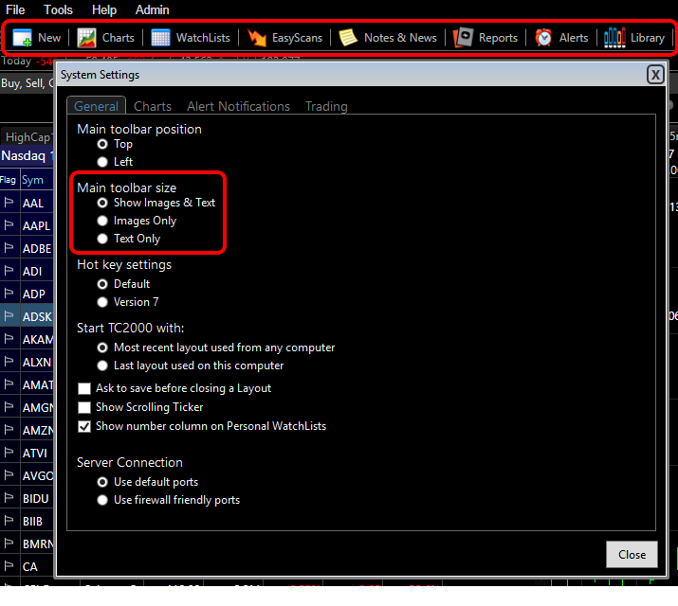The width and height of the screenshot is (678, 606).
Task: Set main toolbar position to Left
Action: [102, 162]
